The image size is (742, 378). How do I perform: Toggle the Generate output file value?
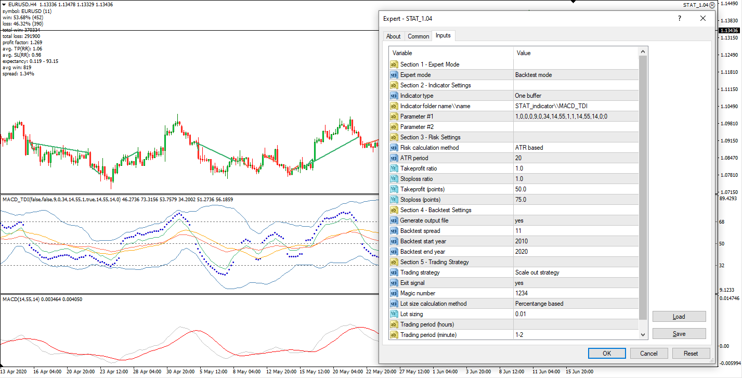pos(575,220)
